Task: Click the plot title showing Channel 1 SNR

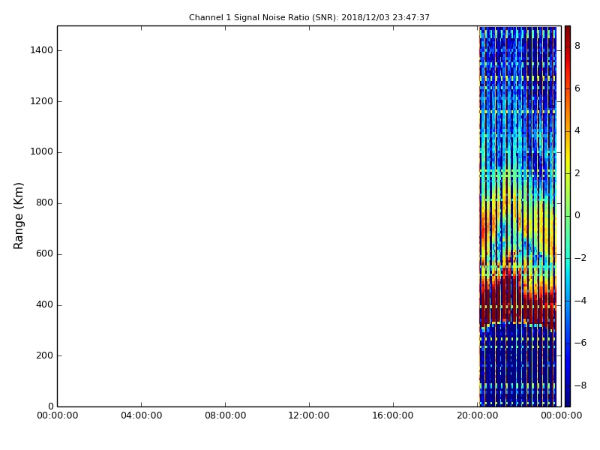Action: (309, 17)
